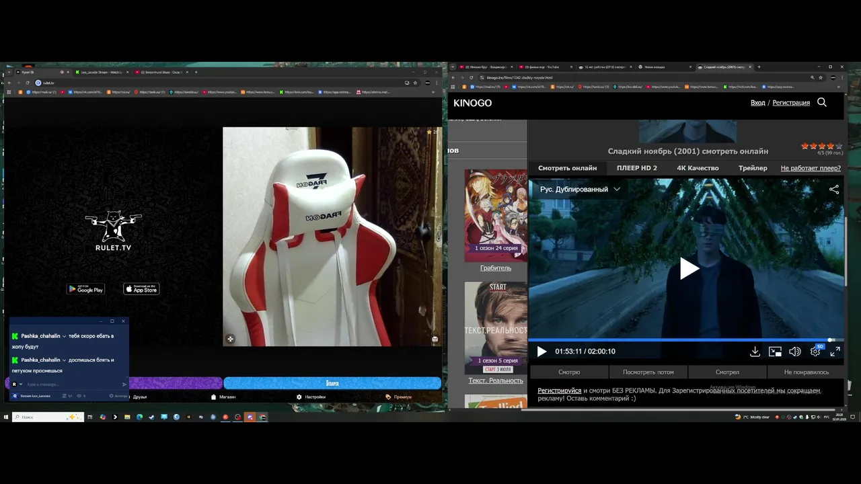Open the Windows Start menu
Viewport: 861px width, 484px height.
coord(6,417)
